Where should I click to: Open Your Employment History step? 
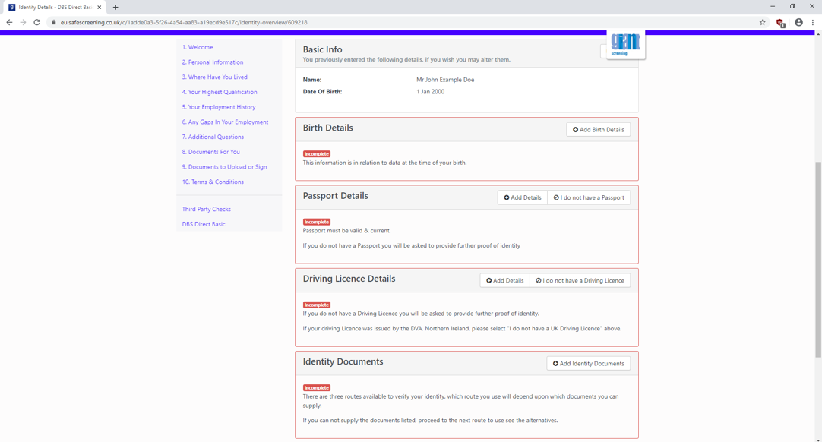[x=219, y=107]
